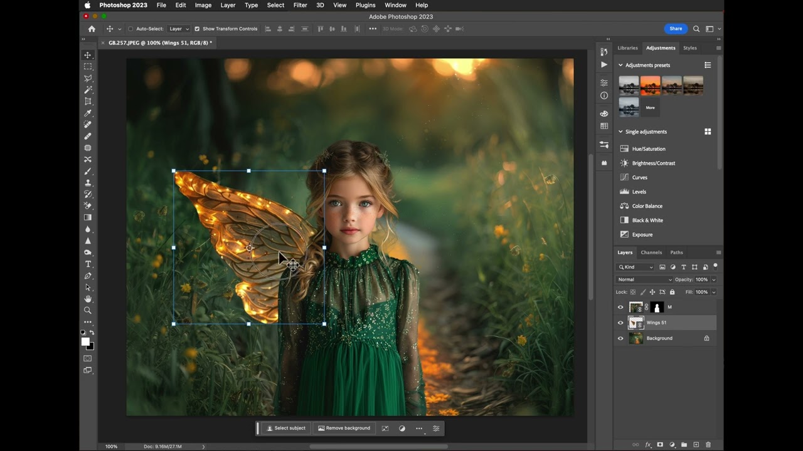Click the M layer mask thumbnail
Image resolution: width=803 pixels, height=451 pixels.
657,307
